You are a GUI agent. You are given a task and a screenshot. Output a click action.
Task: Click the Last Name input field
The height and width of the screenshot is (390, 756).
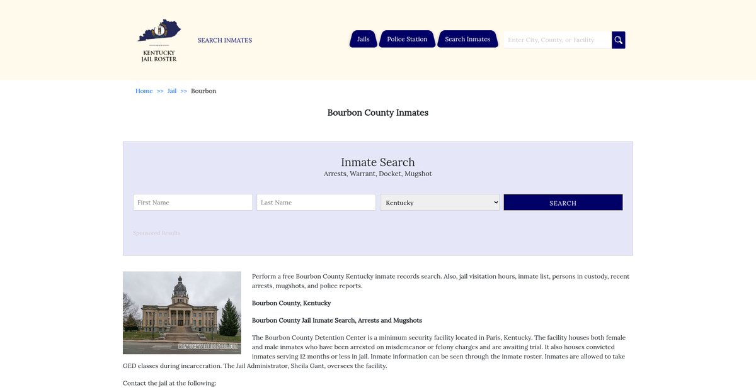(316, 203)
